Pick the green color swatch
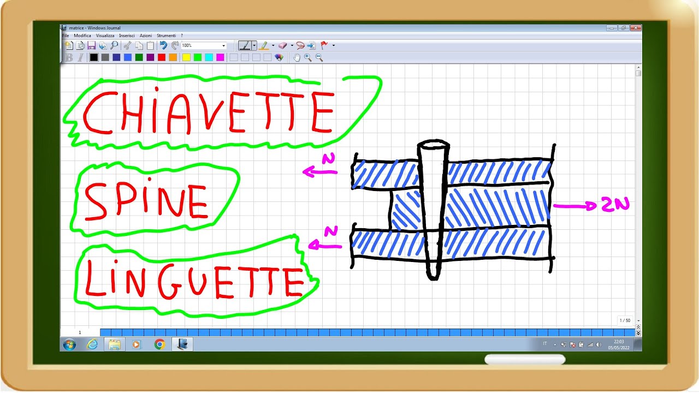This screenshot has height=393, width=699. 139,57
